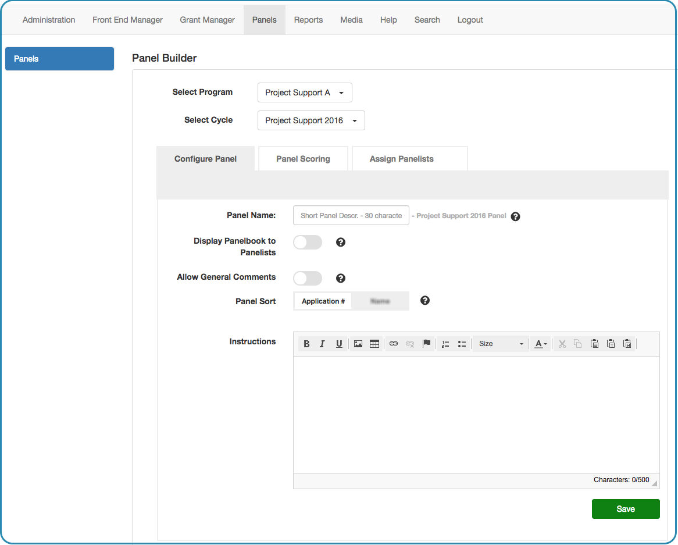678x545 pixels.
Task: Expand the Select Cycle dropdown
Action: 311,120
